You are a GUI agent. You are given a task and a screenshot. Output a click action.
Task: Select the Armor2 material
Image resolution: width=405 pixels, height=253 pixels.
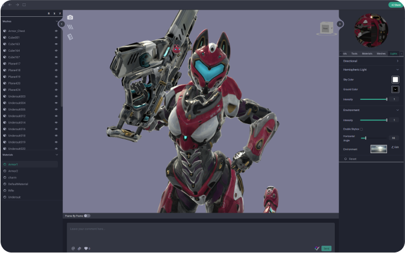[13, 171]
